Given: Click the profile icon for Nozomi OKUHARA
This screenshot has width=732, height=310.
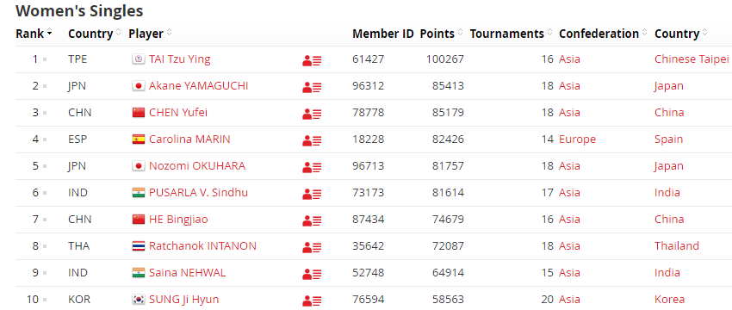Looking at the screenshot, I should point(312,167).
